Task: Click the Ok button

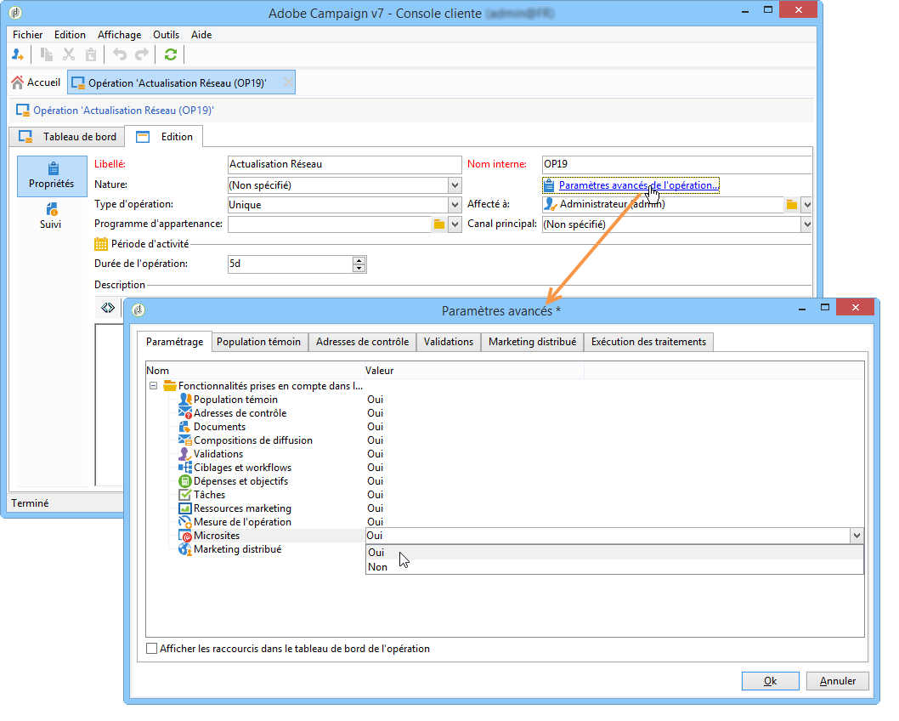Action: pyautogui.click(x=770, y=681)
